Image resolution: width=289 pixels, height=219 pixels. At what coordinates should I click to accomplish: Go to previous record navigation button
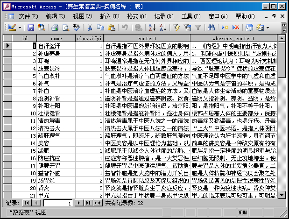36,203
